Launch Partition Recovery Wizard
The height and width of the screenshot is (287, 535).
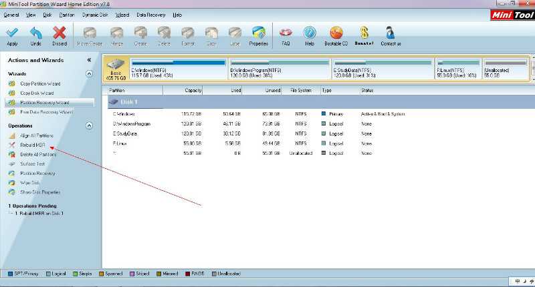pyautogui.click(x=45, y=103)
